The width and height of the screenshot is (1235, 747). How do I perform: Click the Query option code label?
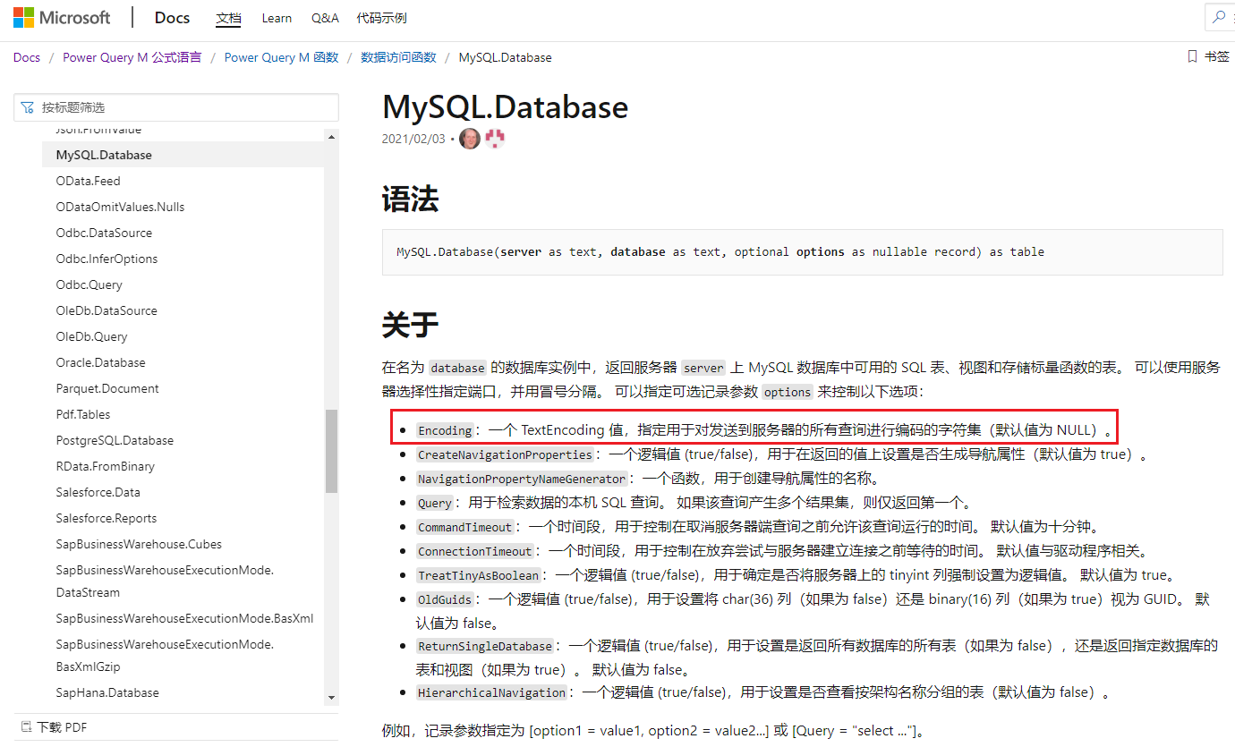click(435, 503)
